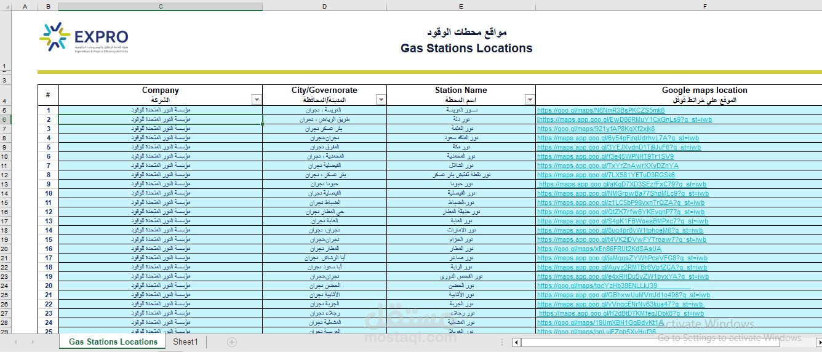The height and width of the screenshot is (352, 822).
Task: Open the e4xRHDu5vZW1byxYA maps link
Action: [x=622, y=276]
